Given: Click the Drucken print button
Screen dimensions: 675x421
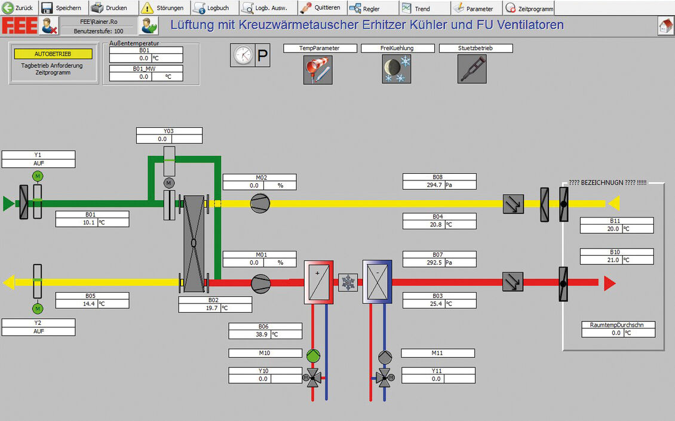Looking at the screenshot, I should (x=113, y=8).
